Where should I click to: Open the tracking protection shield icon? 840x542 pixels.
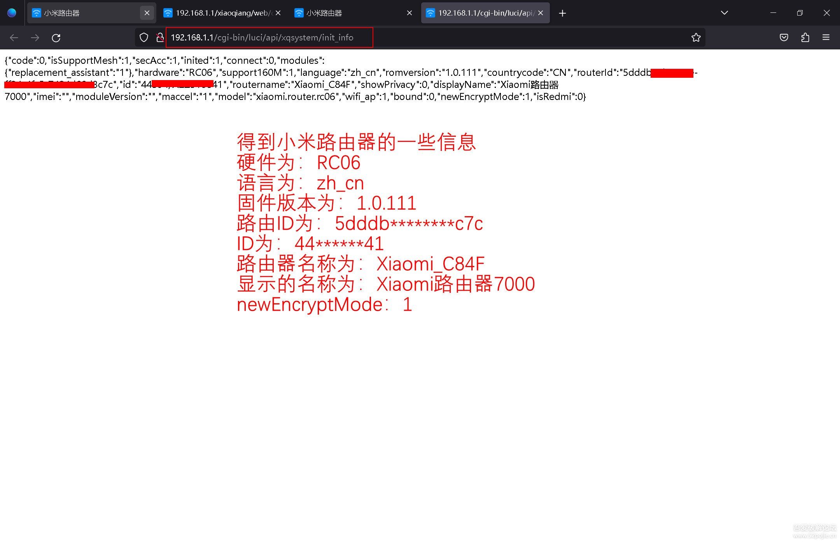tap(144, 37)
